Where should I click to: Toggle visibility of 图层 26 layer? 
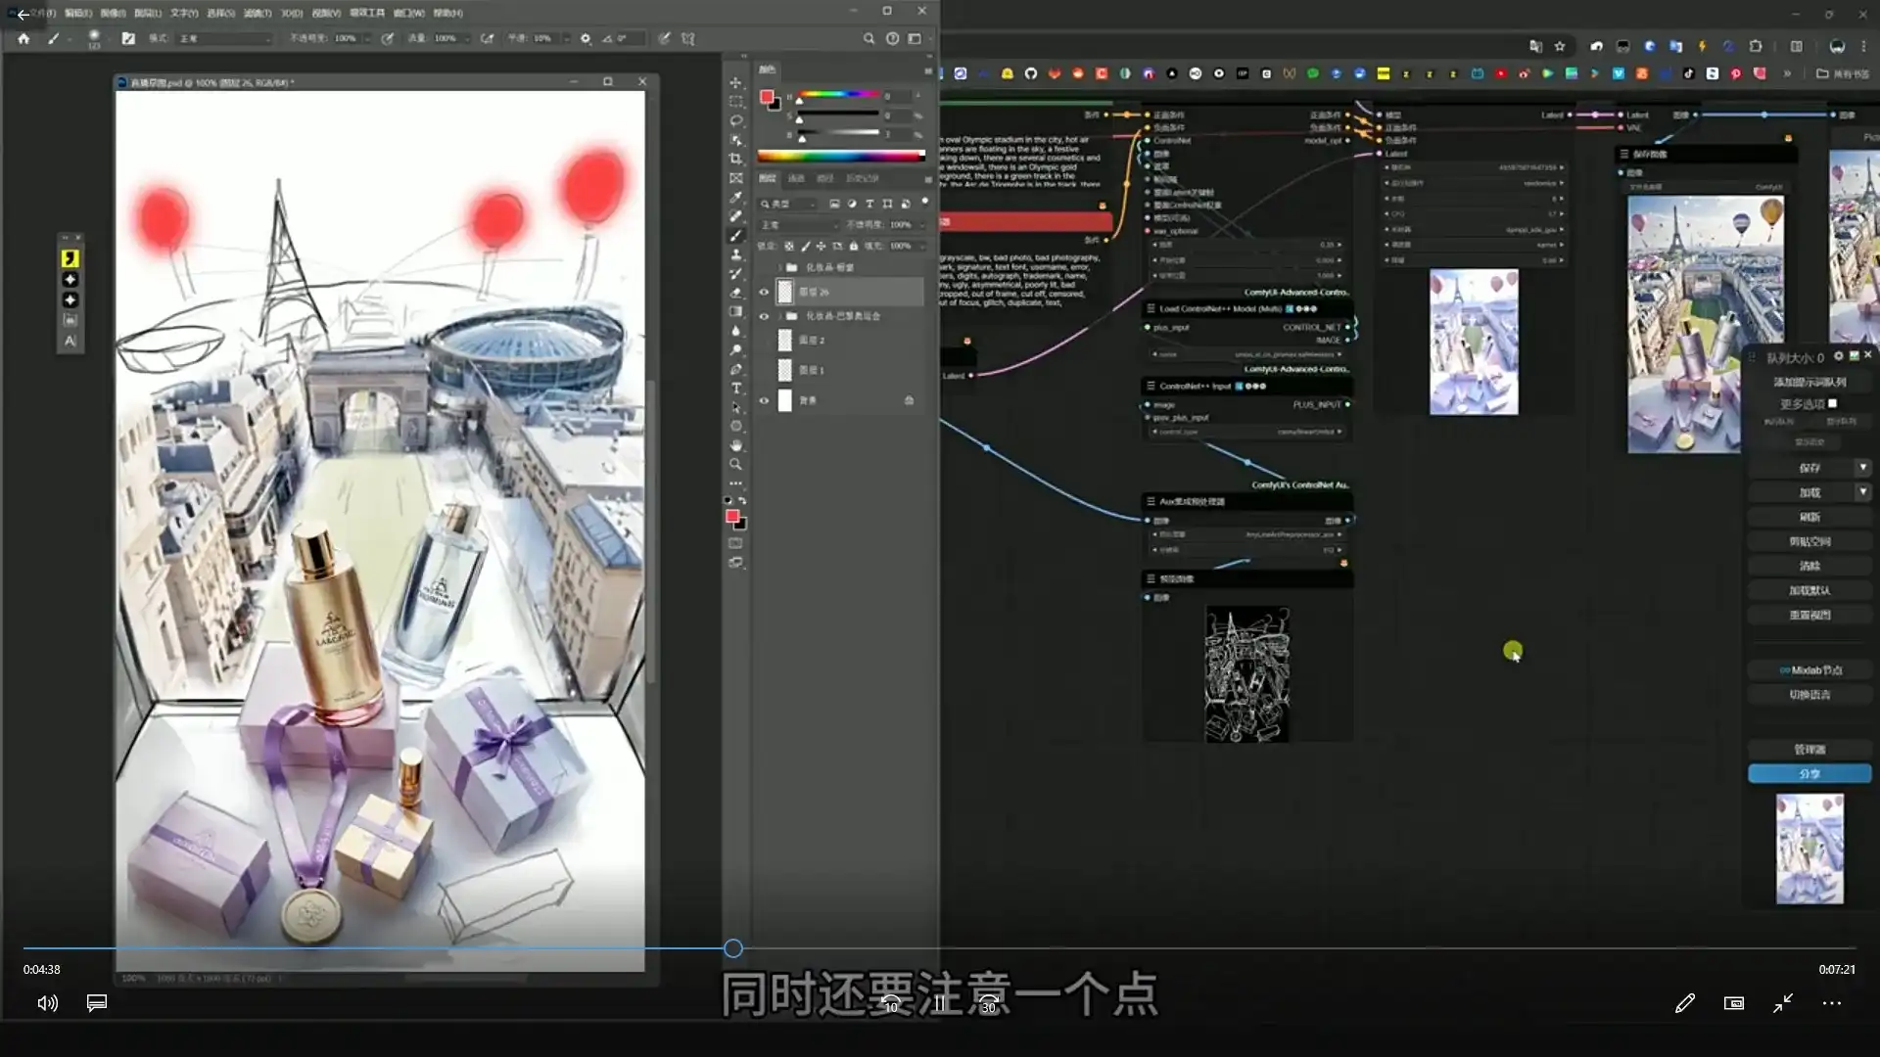click(x=764, y=292)
